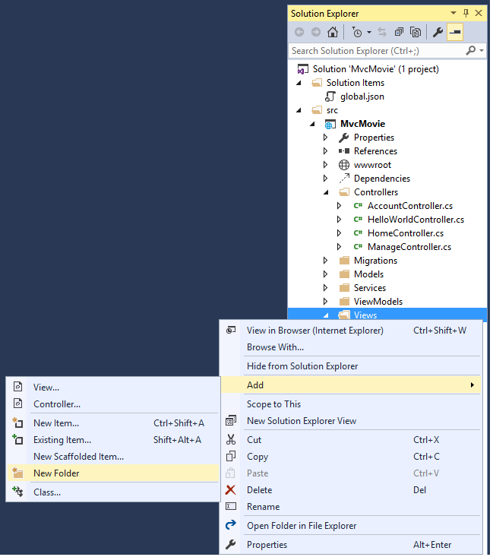
Task: Choose Scope to This
Action: [x=352, y=406]
